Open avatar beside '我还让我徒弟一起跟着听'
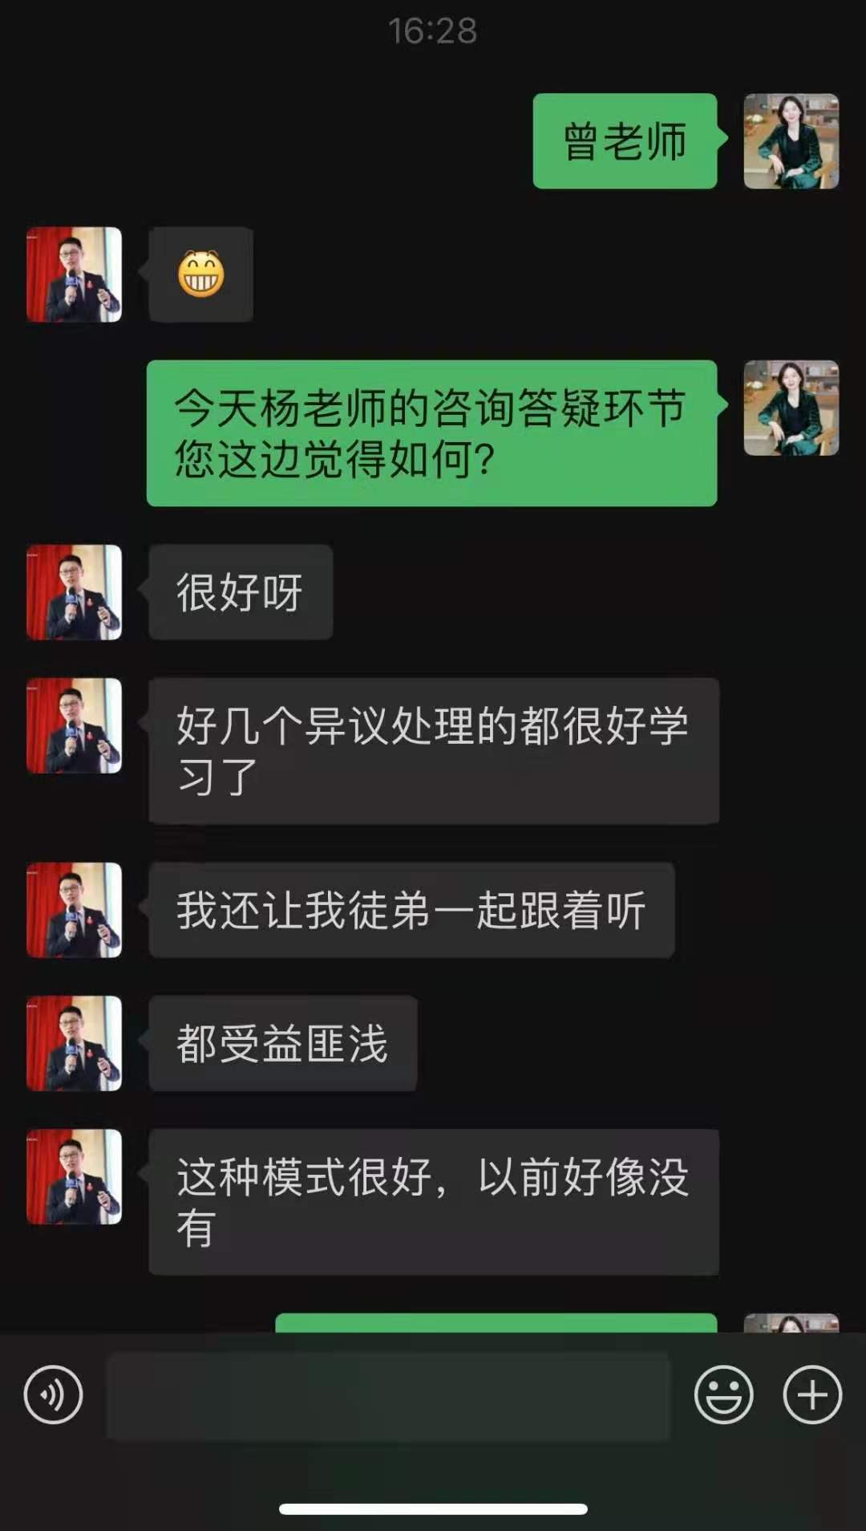This screenshot has width=866, height=1531. point(74,910)
